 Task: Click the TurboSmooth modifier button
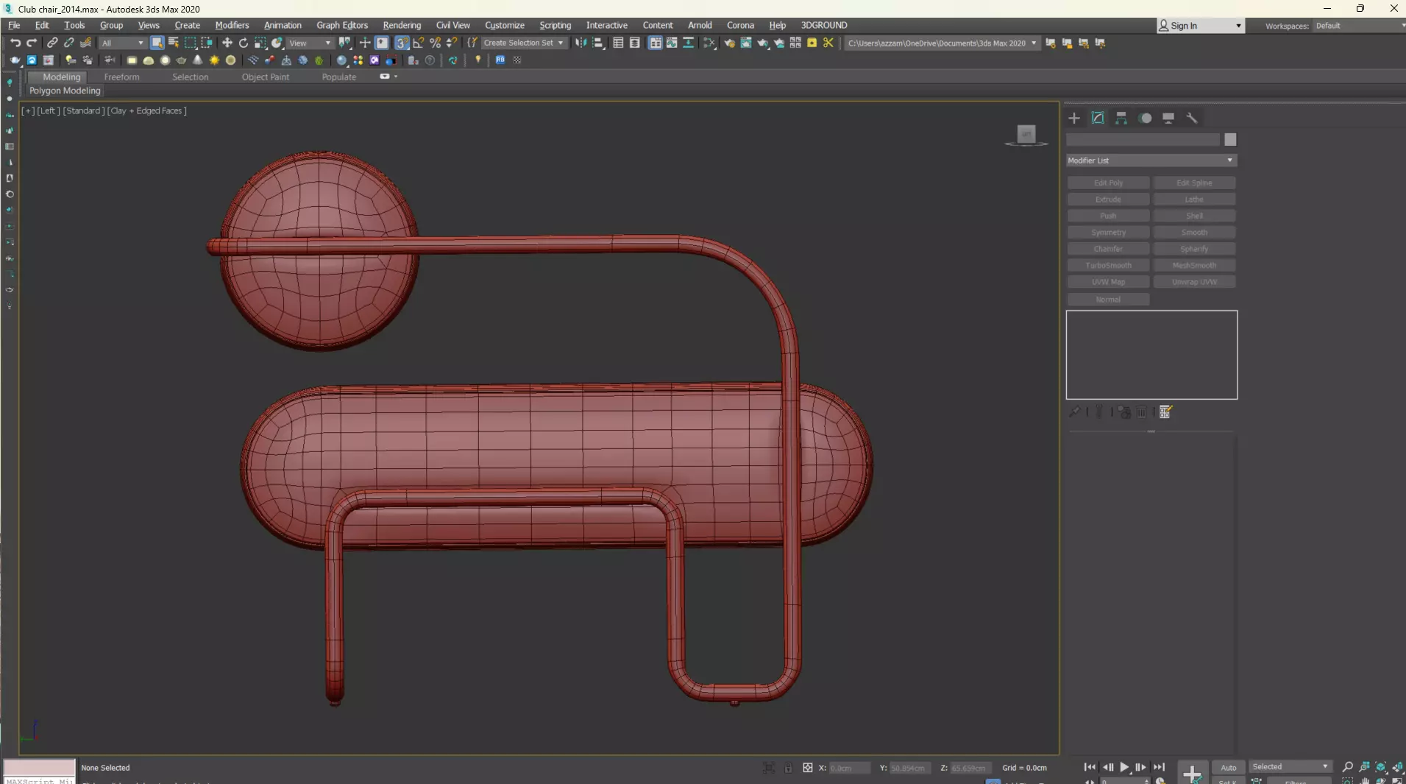point(1108,265)
